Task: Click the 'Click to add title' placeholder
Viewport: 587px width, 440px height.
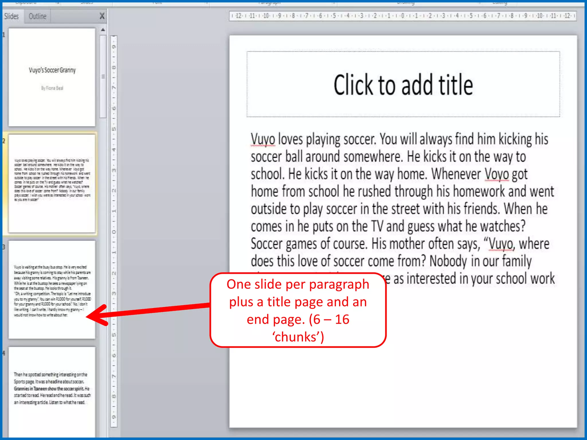Action: tap(403, 84)
